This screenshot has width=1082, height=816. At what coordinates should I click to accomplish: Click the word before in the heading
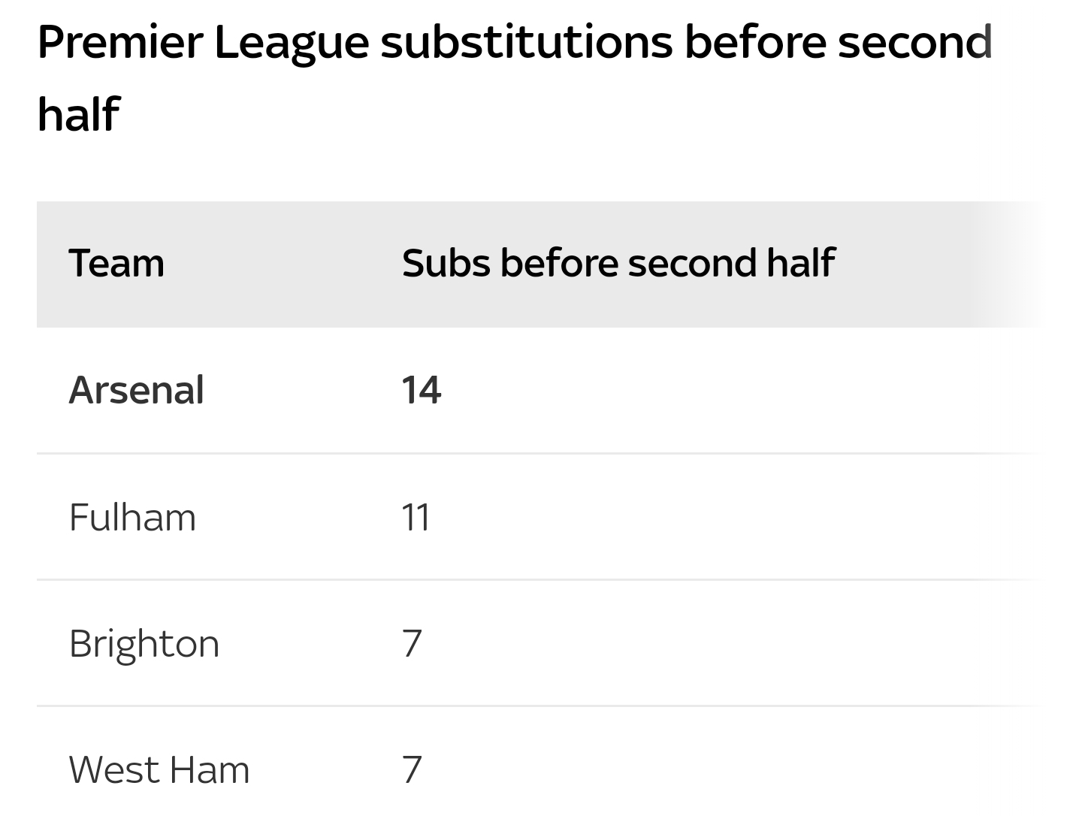(755, 42)
